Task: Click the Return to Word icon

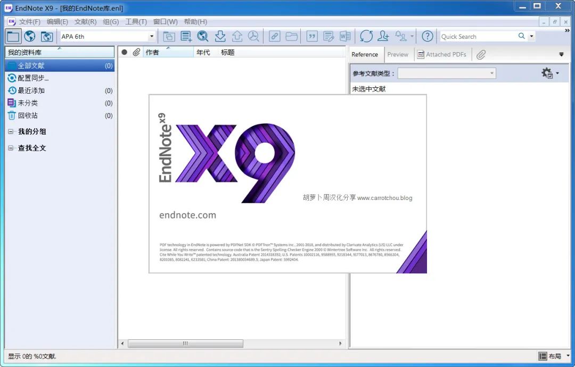Action: [345, 36]
